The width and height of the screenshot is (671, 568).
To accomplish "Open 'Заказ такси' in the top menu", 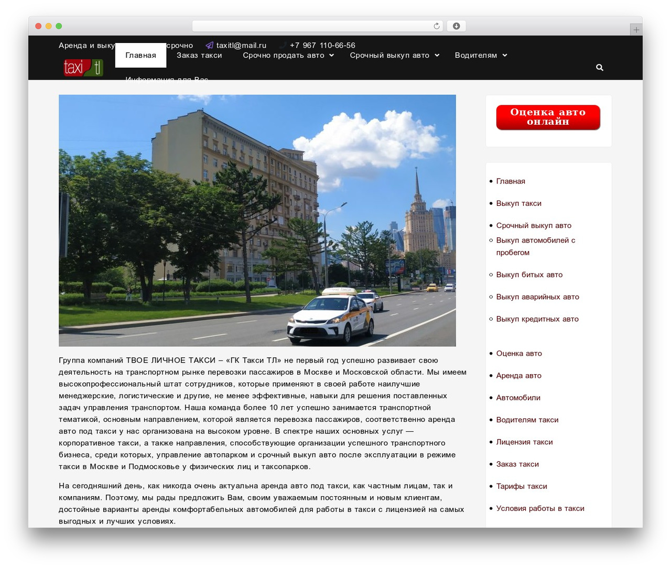I will coord(199,56).
